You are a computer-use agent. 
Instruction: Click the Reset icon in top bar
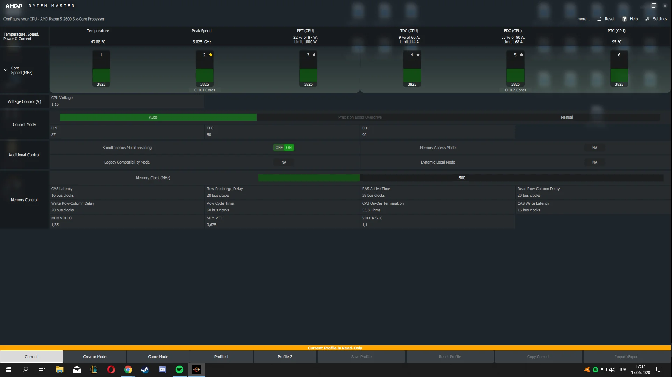point(599,19)
